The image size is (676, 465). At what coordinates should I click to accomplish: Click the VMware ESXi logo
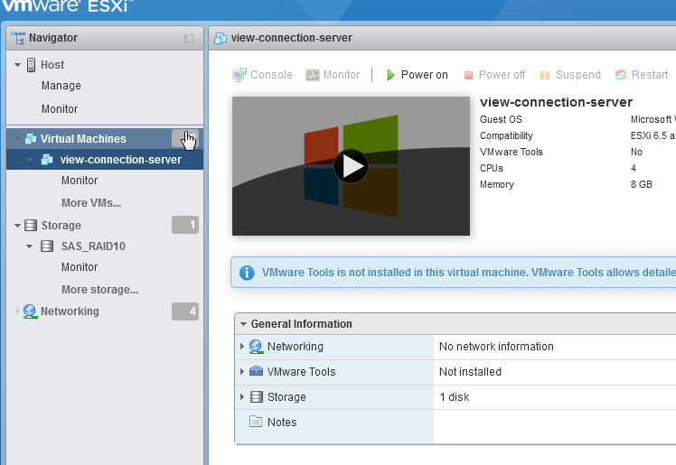pos(66,5)
